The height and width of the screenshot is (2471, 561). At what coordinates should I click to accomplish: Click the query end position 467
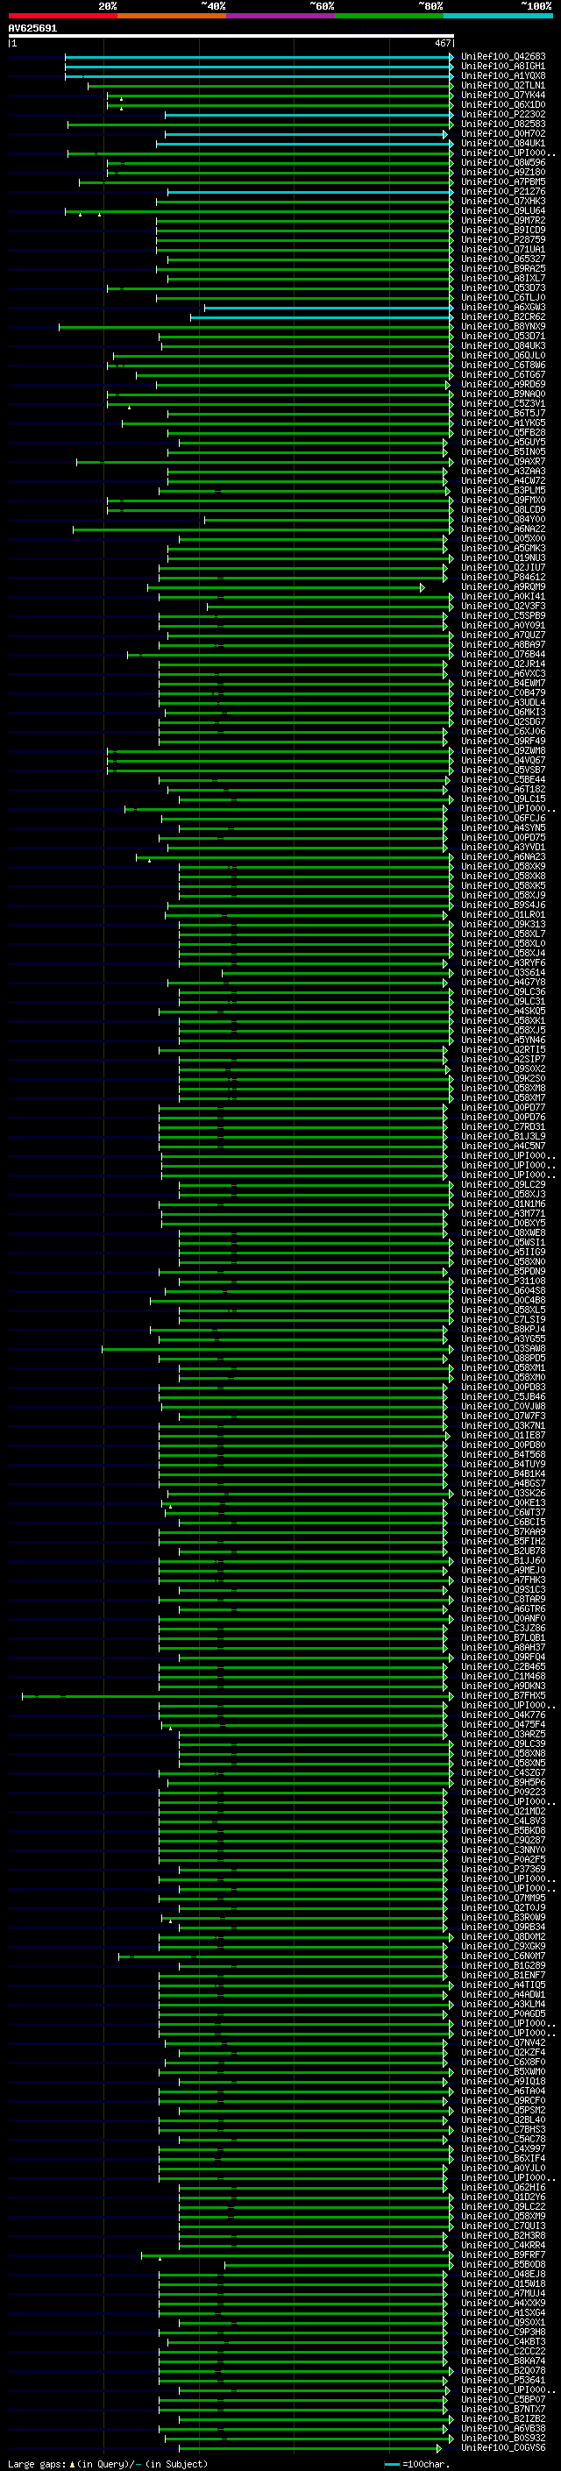pos(442,43)
